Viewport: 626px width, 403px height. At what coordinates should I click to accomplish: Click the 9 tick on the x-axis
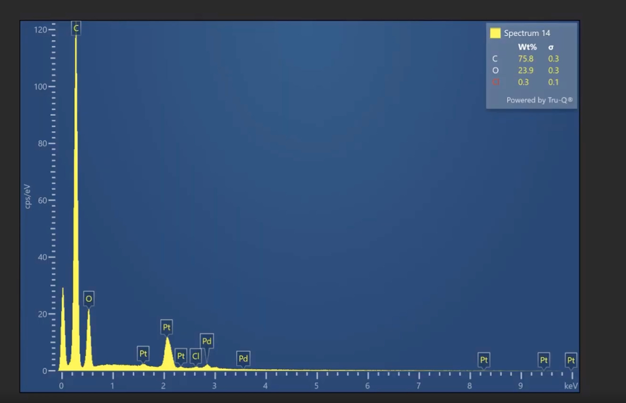(x=521, y=386)
